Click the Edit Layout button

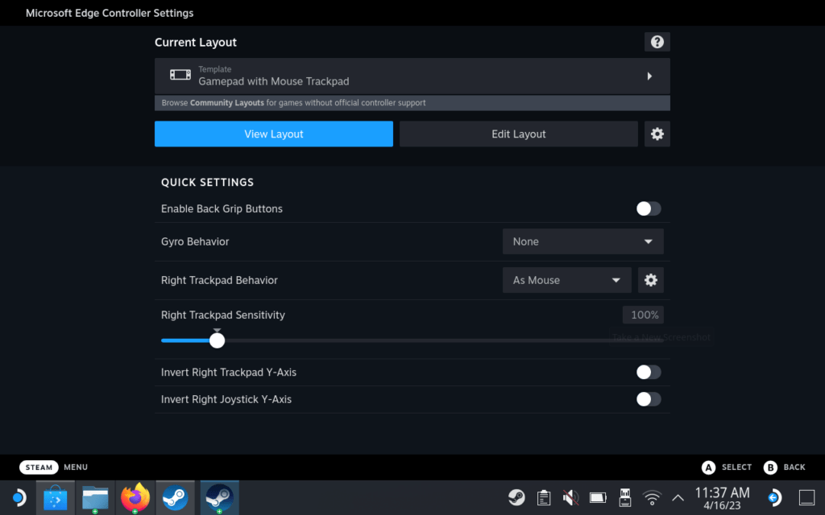point(518,134)
